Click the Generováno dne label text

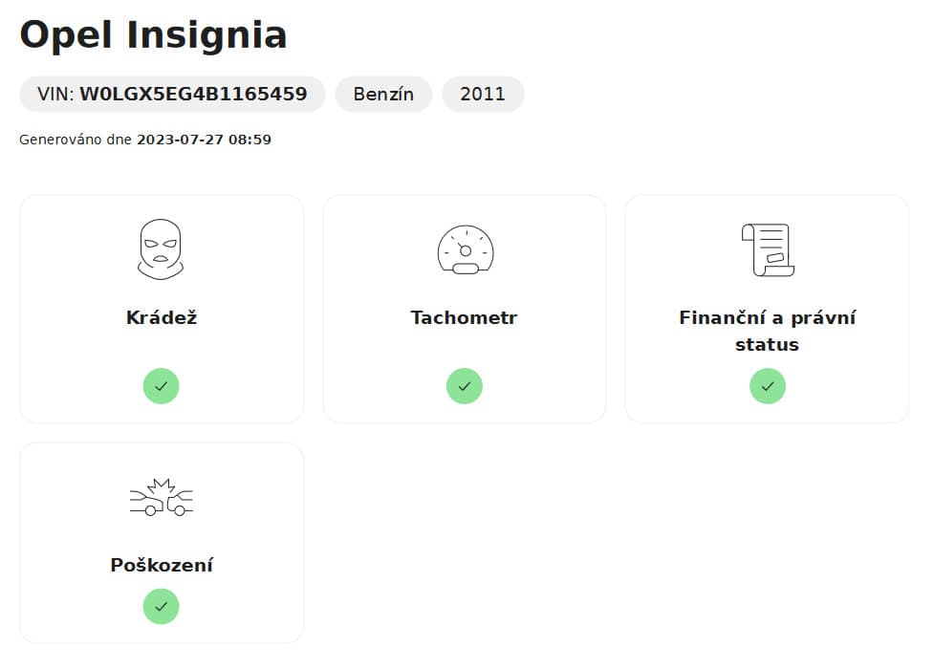click(76, 140)
